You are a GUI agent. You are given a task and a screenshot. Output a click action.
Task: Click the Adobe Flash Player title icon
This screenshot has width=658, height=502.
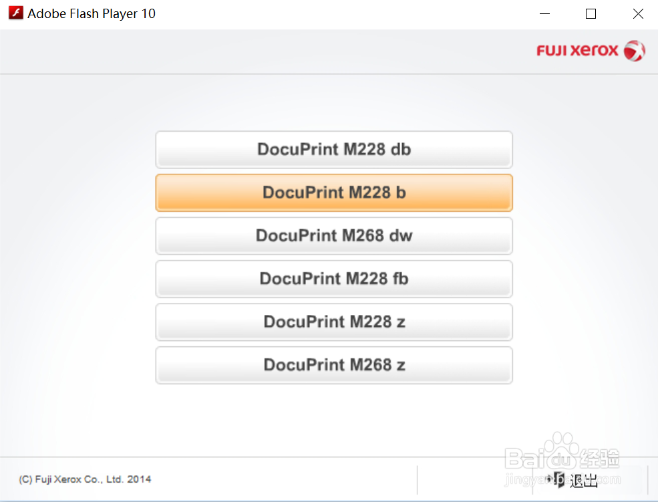(x=16, y=13)
